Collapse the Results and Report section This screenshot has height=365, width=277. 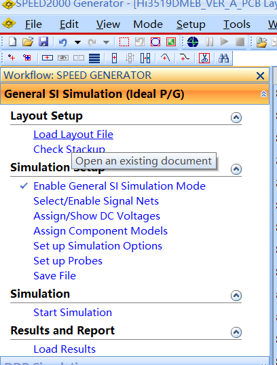[x=236, y=332]
